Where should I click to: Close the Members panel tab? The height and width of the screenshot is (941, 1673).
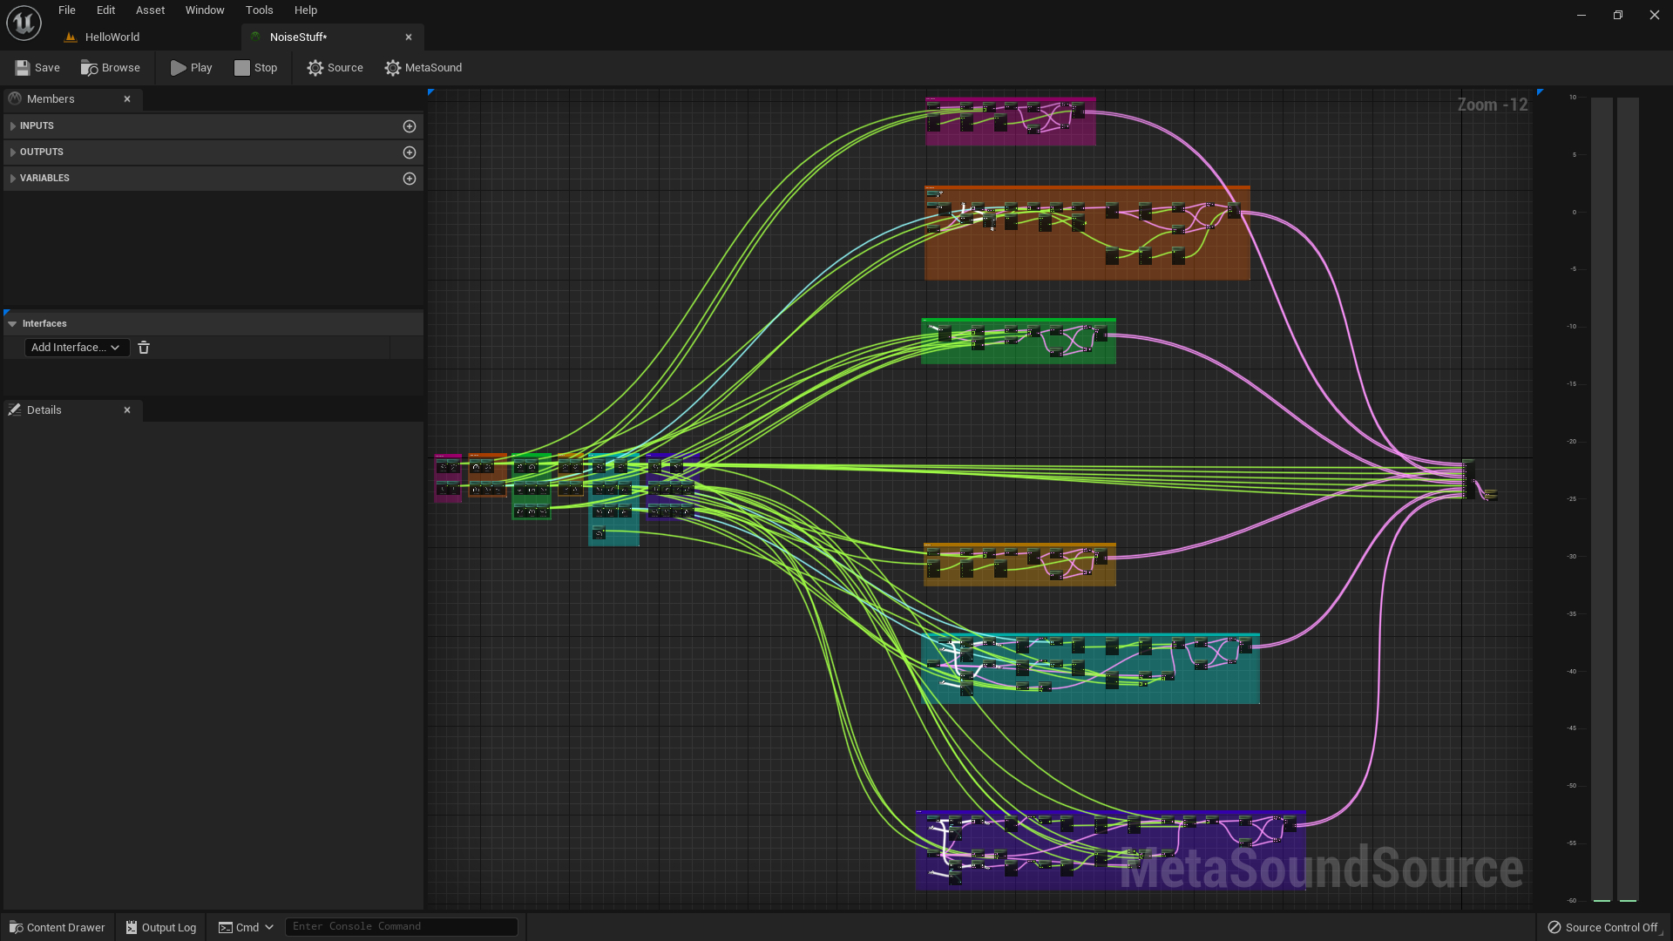pyautogui.click(x=127, y=99)
